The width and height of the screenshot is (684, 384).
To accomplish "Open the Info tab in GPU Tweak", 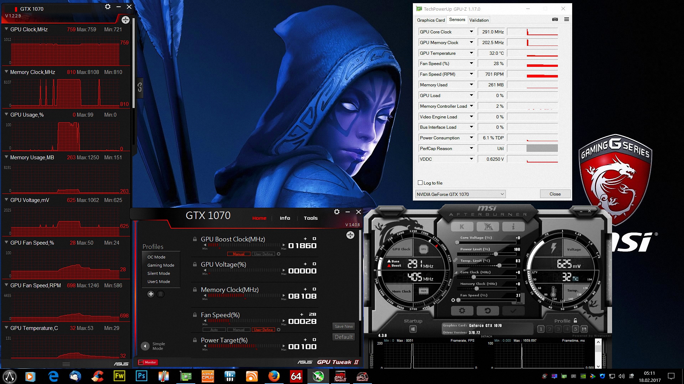I will tap(285, 218).
